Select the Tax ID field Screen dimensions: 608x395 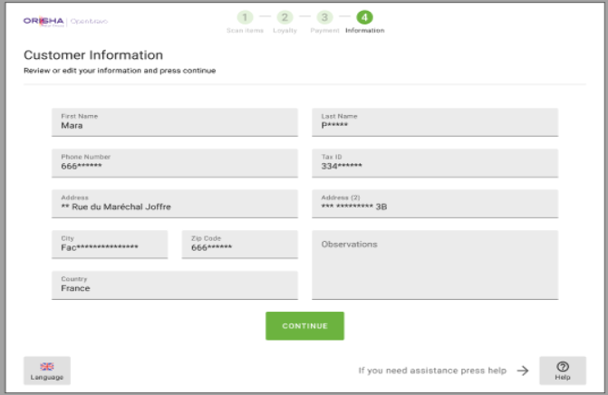[x=435, y=163]
